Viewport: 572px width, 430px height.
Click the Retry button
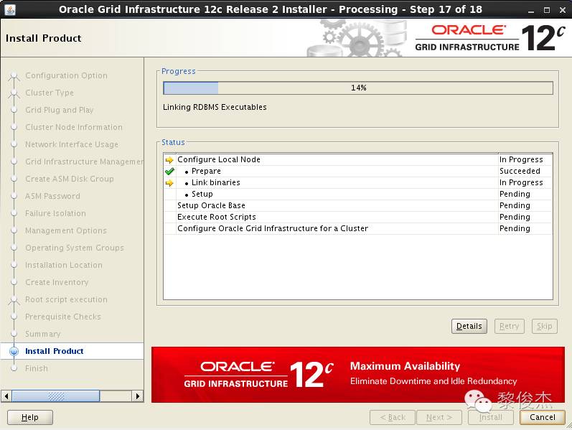coord(510,326)
